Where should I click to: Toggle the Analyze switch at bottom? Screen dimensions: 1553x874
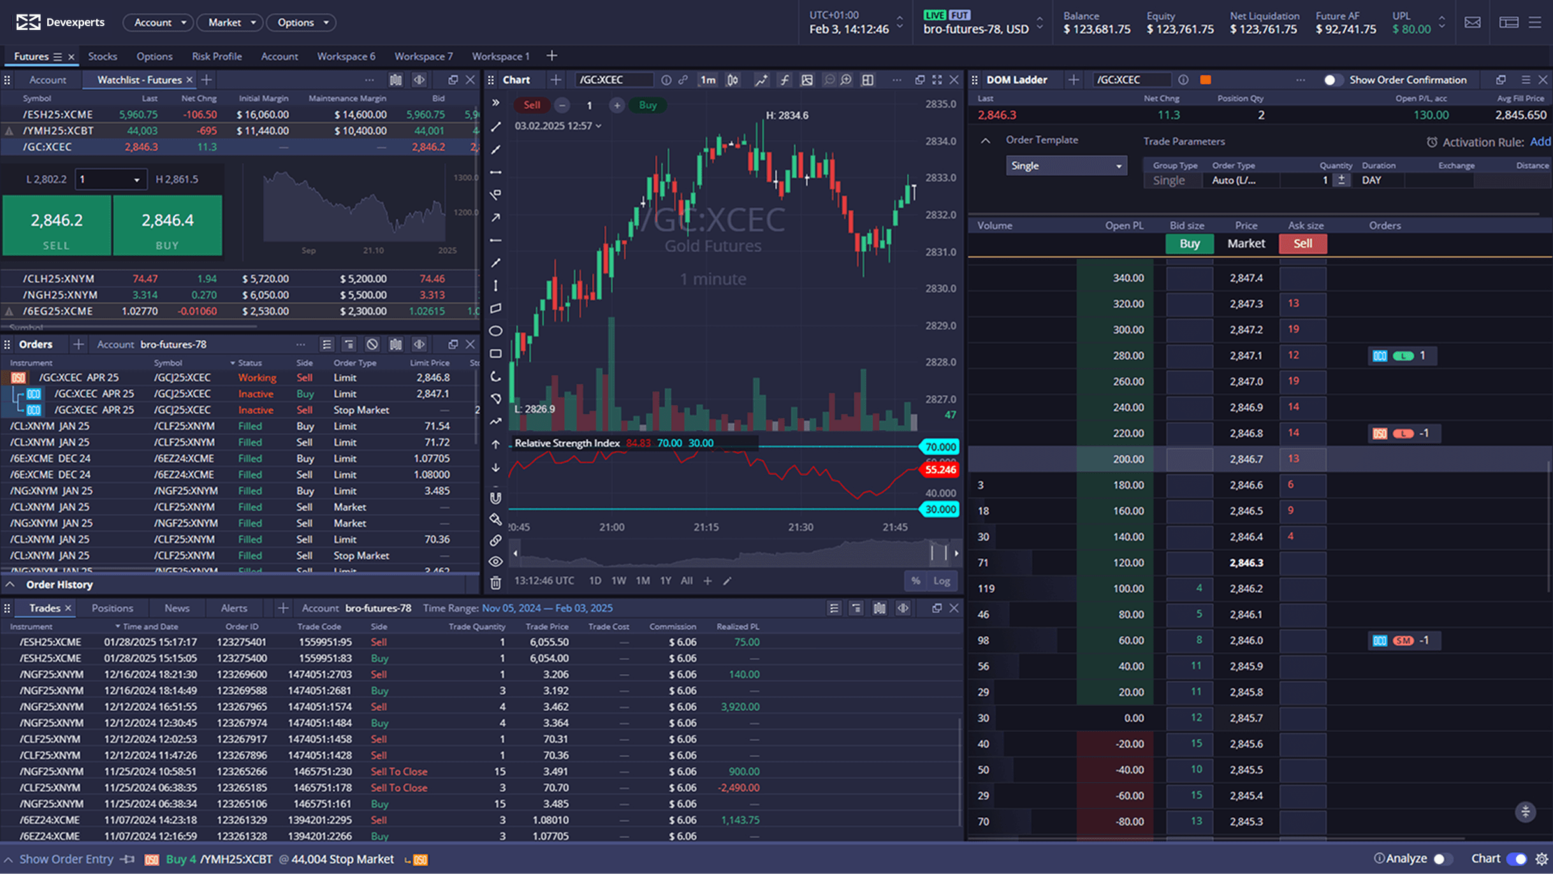click(x=1442, y=859)
